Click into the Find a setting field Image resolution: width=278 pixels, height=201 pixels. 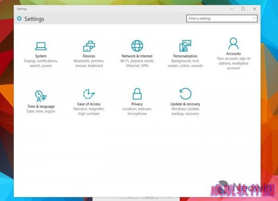pyautogui.click(x=222, y=18)
